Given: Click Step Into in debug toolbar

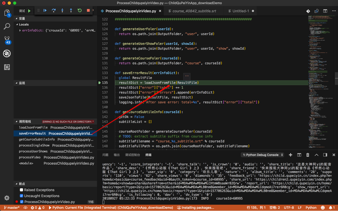Looking at the screenshot, I should coord(62,11).
